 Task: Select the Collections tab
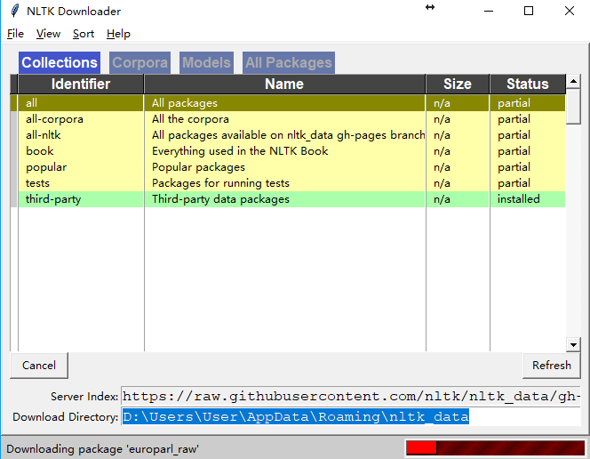60,62
